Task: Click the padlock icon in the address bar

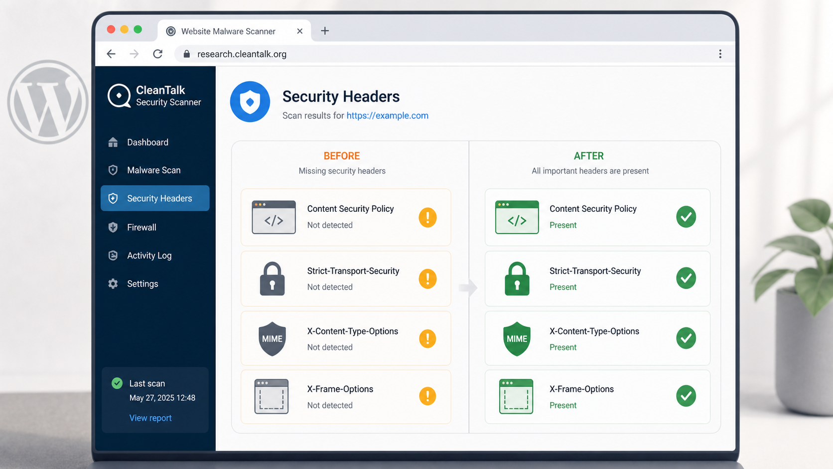Action: pyautogui.click(x=186, y=54)
